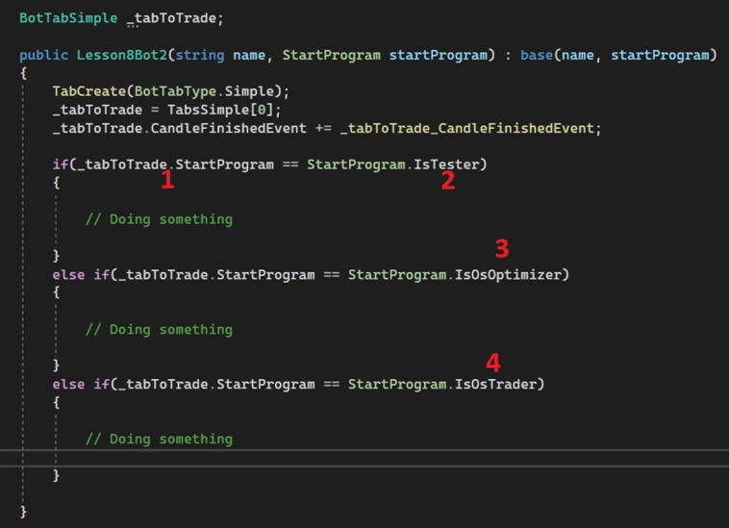The width and height of the screenshot is (729, 528).
Task: Click the IsOsOptimizer enum member
Action: click(508, 275)
